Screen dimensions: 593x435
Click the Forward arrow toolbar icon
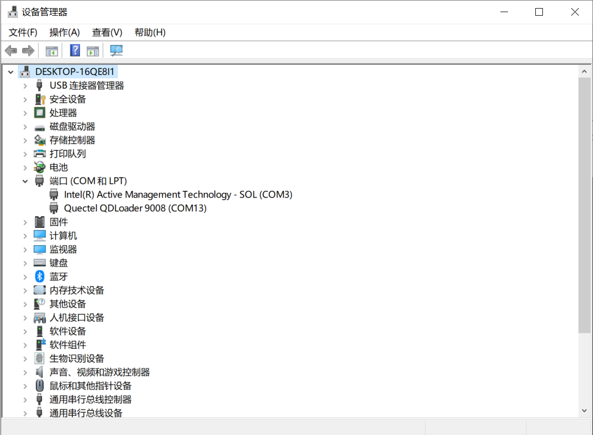[x=28, y=50]
